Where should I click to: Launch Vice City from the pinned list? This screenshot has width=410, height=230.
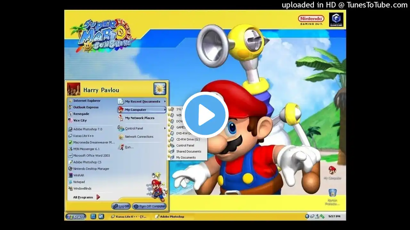pyautogui.click(x=77, y=120)
